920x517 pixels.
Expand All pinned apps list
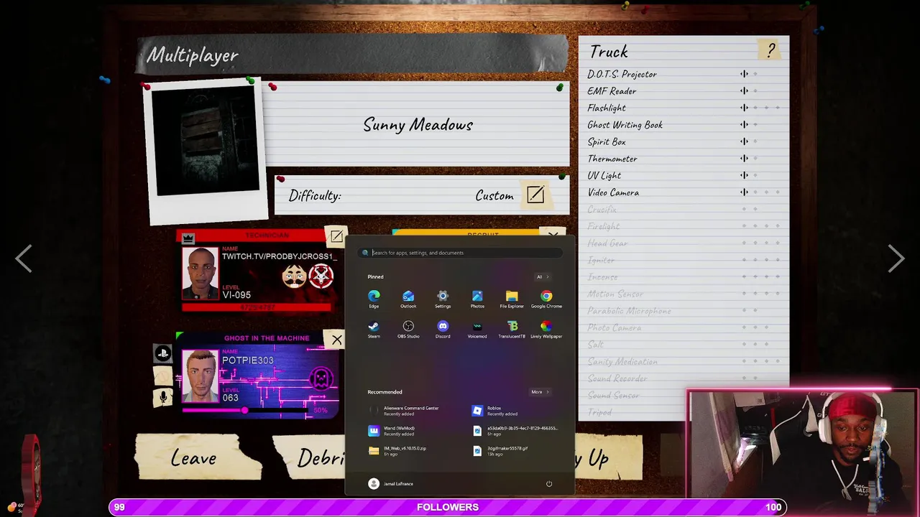coord(542,276)
